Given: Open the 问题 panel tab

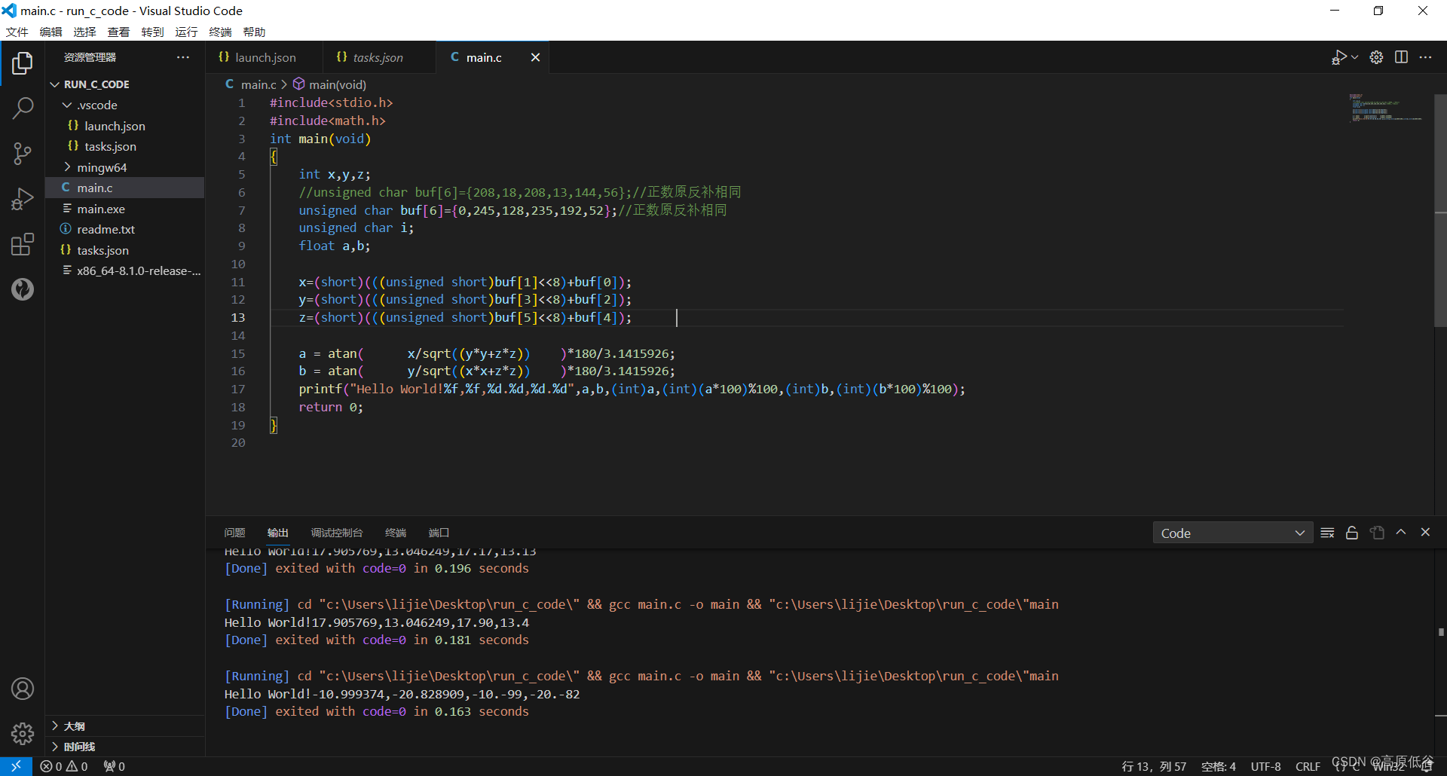Looking at the screenshot, I should coord(234,533).
